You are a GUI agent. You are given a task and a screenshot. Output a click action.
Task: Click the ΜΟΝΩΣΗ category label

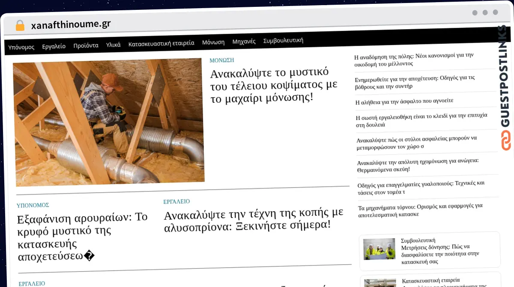coord(222,60)
